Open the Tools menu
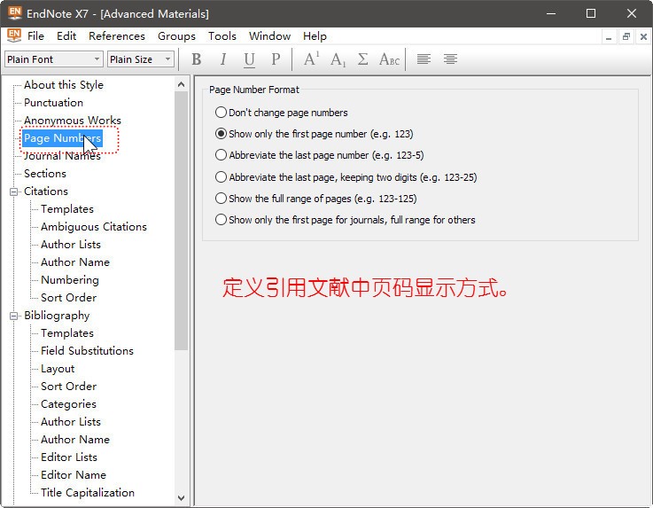The image size is (653, 508). point(222,36)
